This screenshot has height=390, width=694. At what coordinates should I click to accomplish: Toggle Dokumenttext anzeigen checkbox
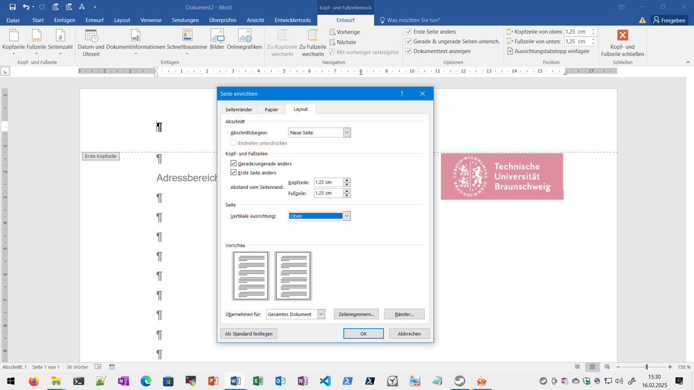click(x=408, y=51)
